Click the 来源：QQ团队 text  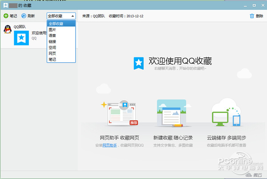click(93, 16)
